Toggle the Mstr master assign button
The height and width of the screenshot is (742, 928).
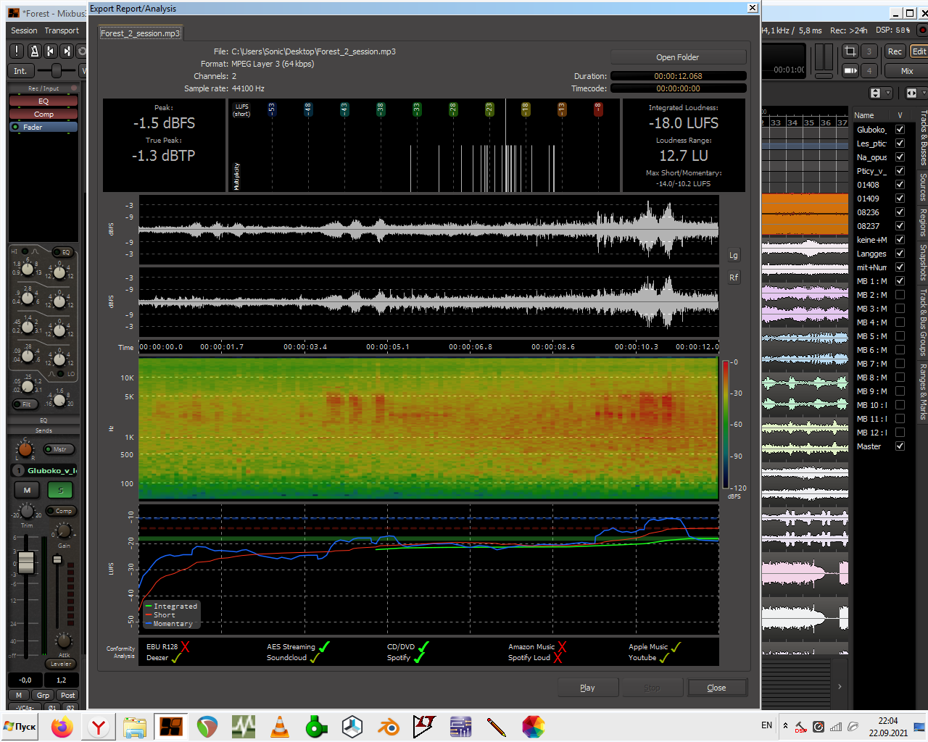coord(59,449)
